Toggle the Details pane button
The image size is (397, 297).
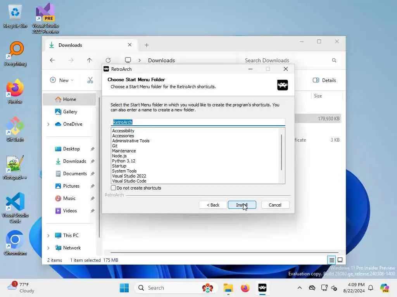click(325, 80)
